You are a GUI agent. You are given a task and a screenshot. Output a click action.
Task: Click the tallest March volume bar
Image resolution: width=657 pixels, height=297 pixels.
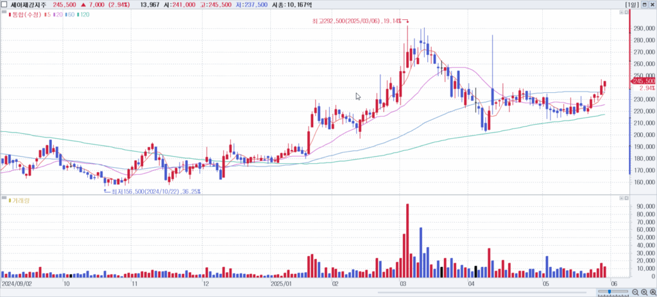tap(407, 241)
